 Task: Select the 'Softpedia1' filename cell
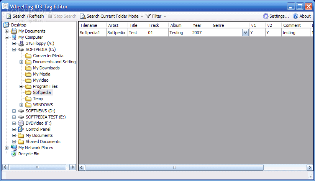pyautogui.click(x=92, y=33)
